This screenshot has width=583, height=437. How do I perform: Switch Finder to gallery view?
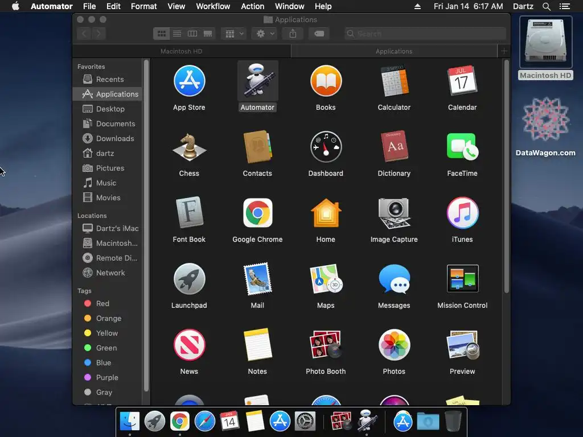tap(208, 34)
